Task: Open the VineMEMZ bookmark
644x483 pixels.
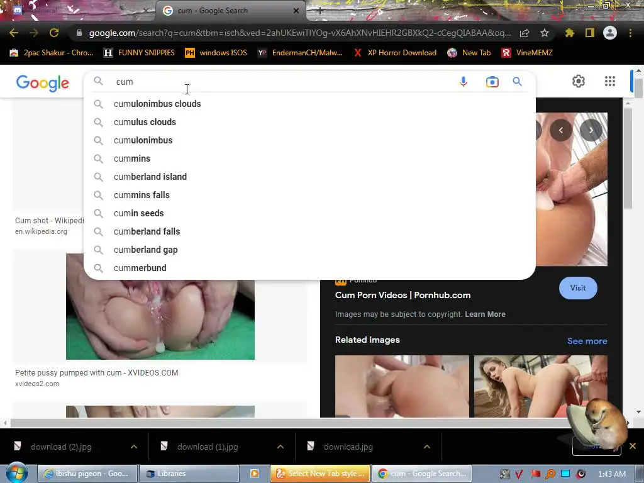Action: tap(528, 53)
